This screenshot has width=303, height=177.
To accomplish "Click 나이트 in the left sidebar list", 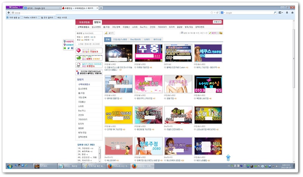I will pyautogui.click(x=81, y=106).
